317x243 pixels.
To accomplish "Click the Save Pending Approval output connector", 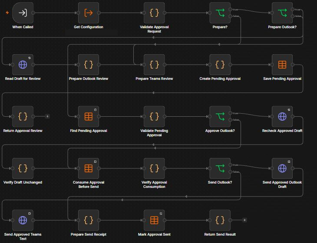I will (293, 65).
